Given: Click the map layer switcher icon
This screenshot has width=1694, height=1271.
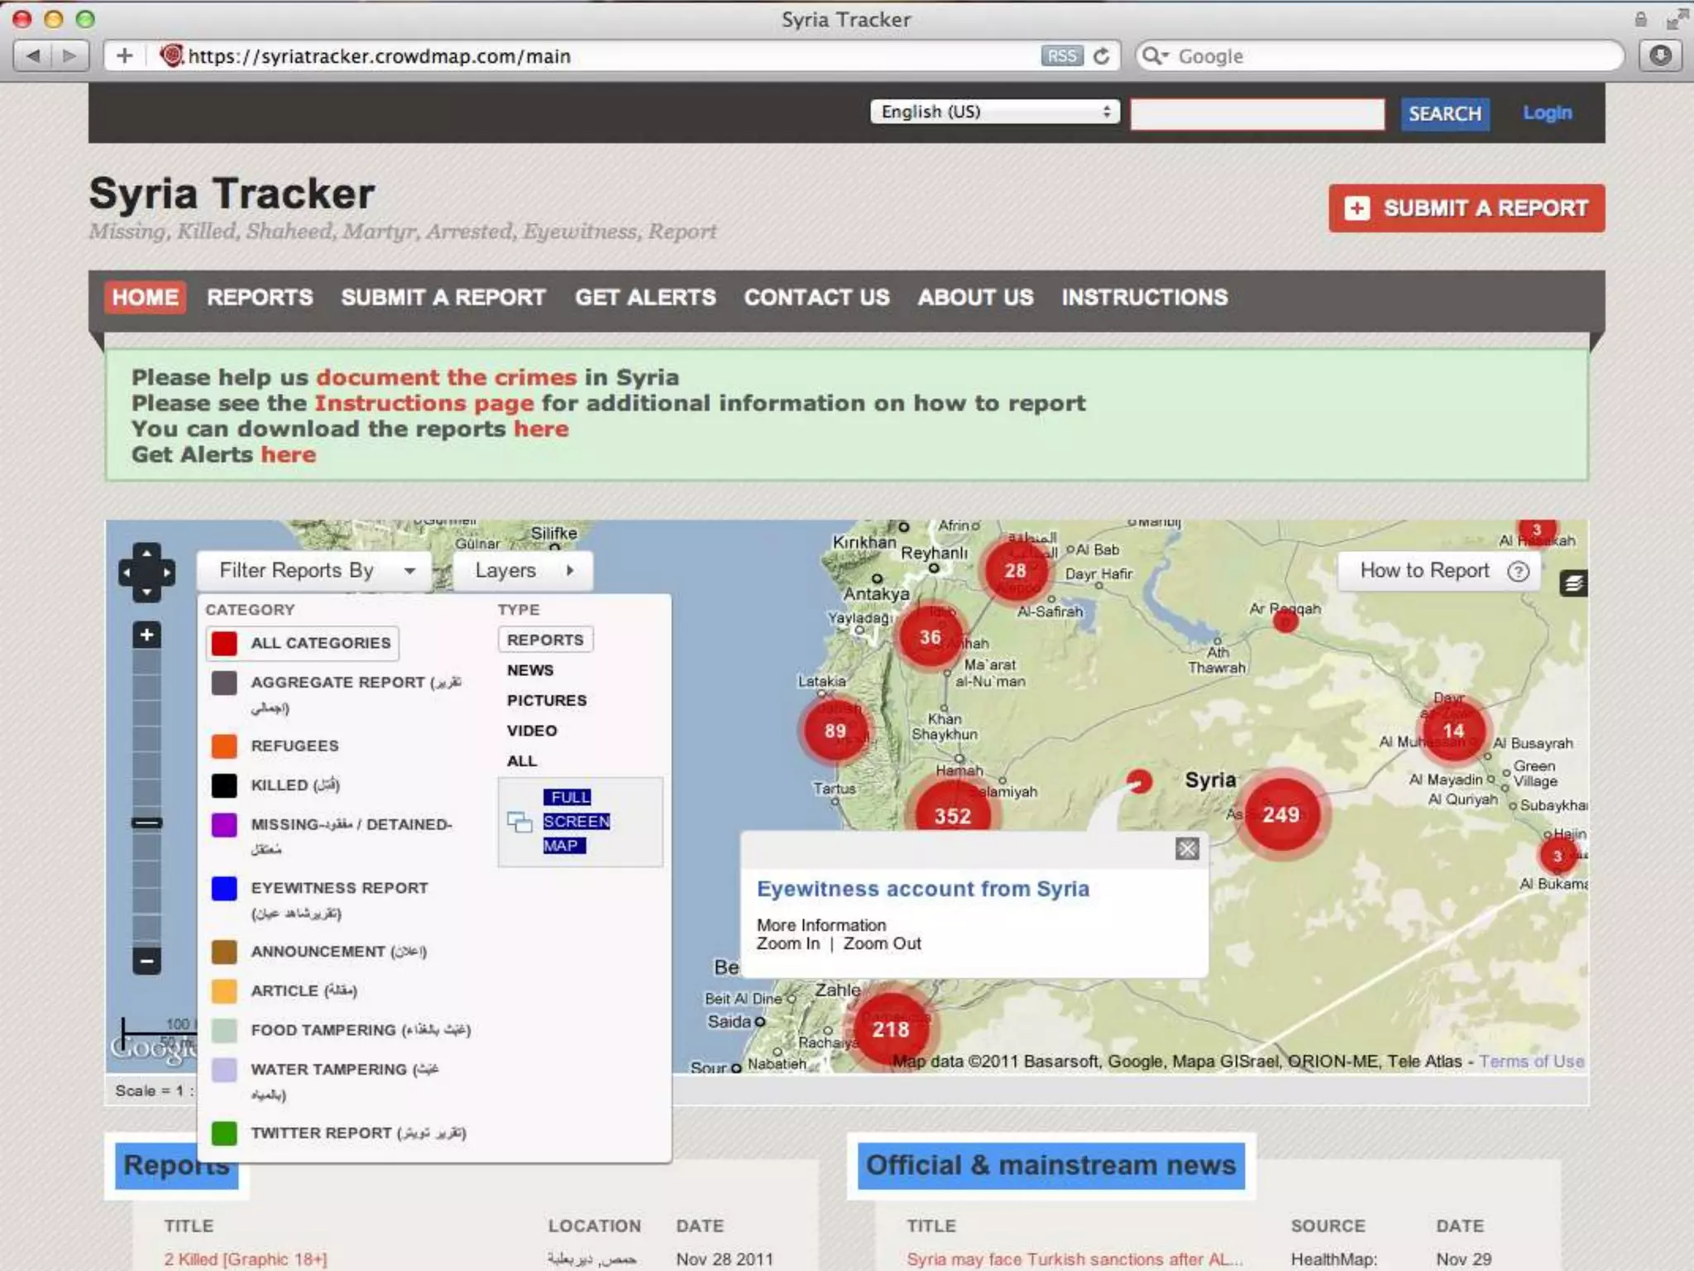Looking at the screenshot, I should pos(1573,583).
